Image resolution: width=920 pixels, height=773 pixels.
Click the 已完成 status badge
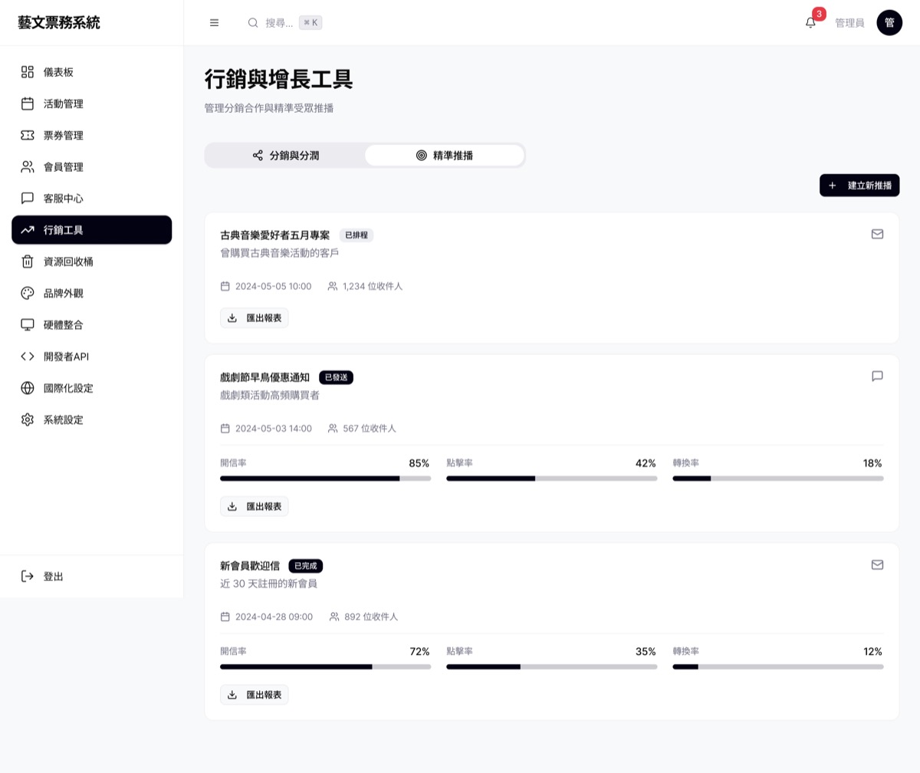pos(306,566)
